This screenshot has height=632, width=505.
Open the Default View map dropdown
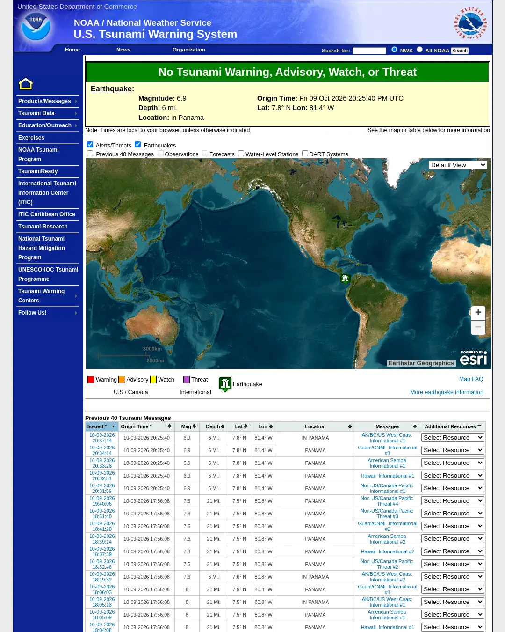point(458,165)
